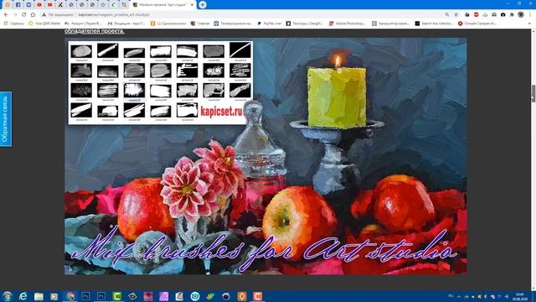Screen dimensions: 536x302
Task: Click the red circular extension icon
Action: [477, 15]
